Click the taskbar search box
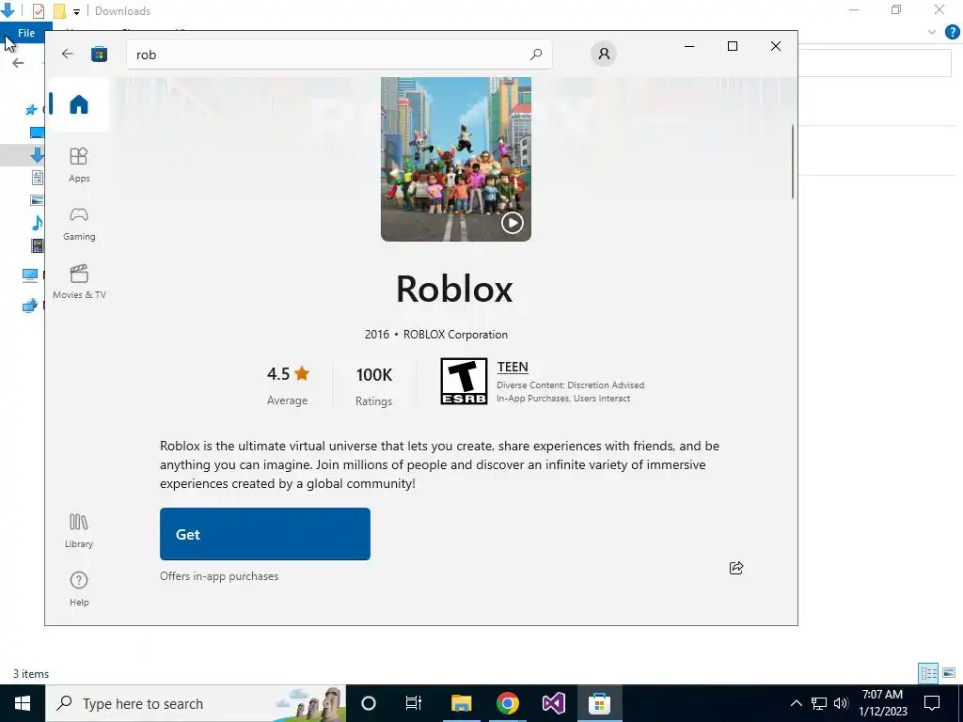The height and width of the screenshot is (722, 963). [196, 703]
